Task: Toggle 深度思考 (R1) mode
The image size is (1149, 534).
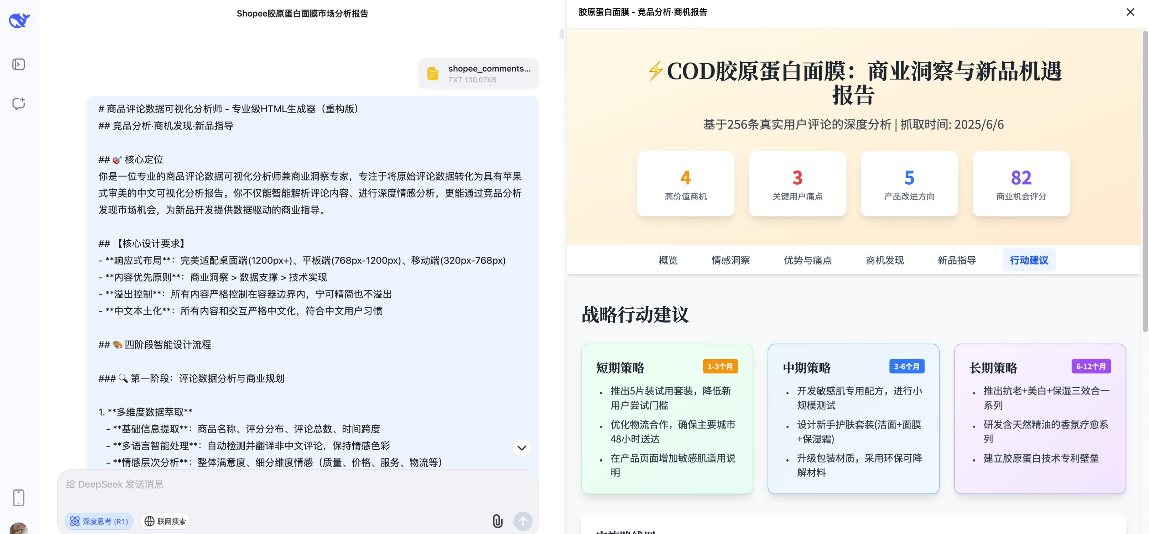Action: click(99, 521)
